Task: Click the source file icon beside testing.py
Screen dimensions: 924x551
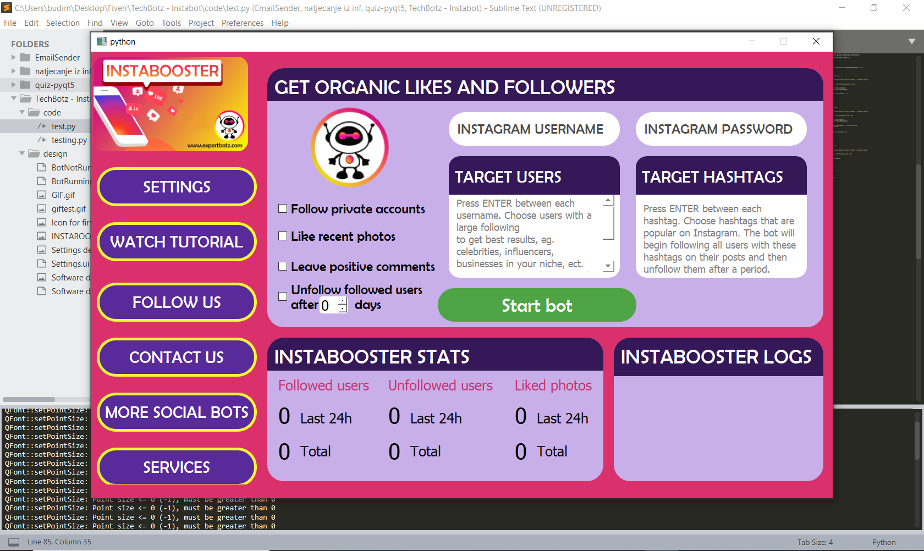Action: (x=42, y=140)
